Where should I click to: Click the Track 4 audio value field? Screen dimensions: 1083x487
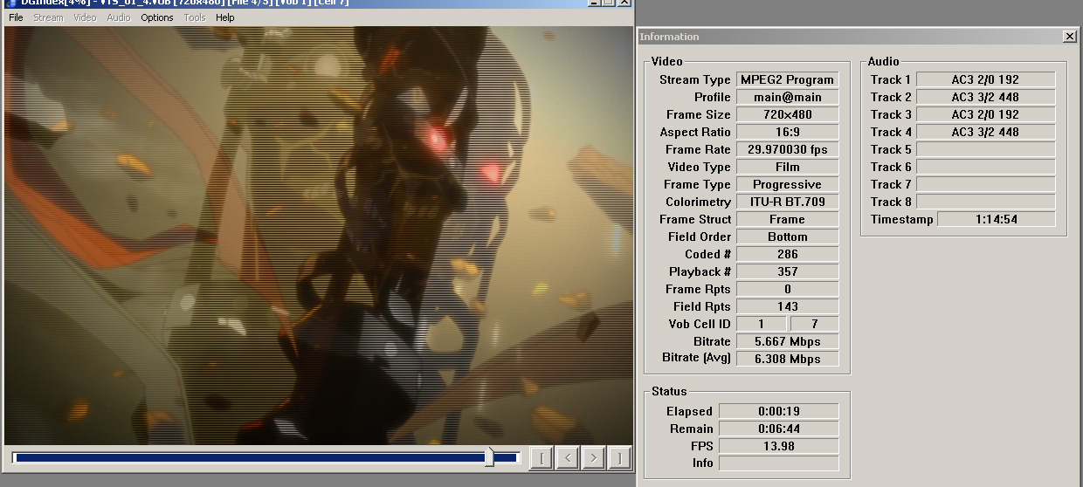pos(985,132)
